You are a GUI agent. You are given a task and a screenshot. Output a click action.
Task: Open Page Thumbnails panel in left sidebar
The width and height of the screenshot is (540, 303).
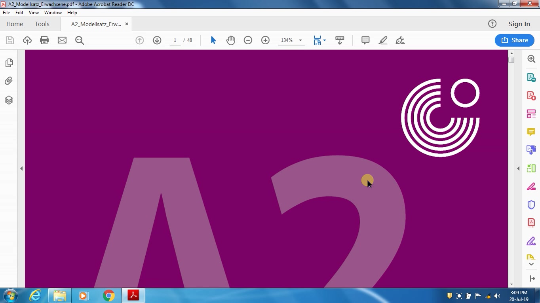9,63
